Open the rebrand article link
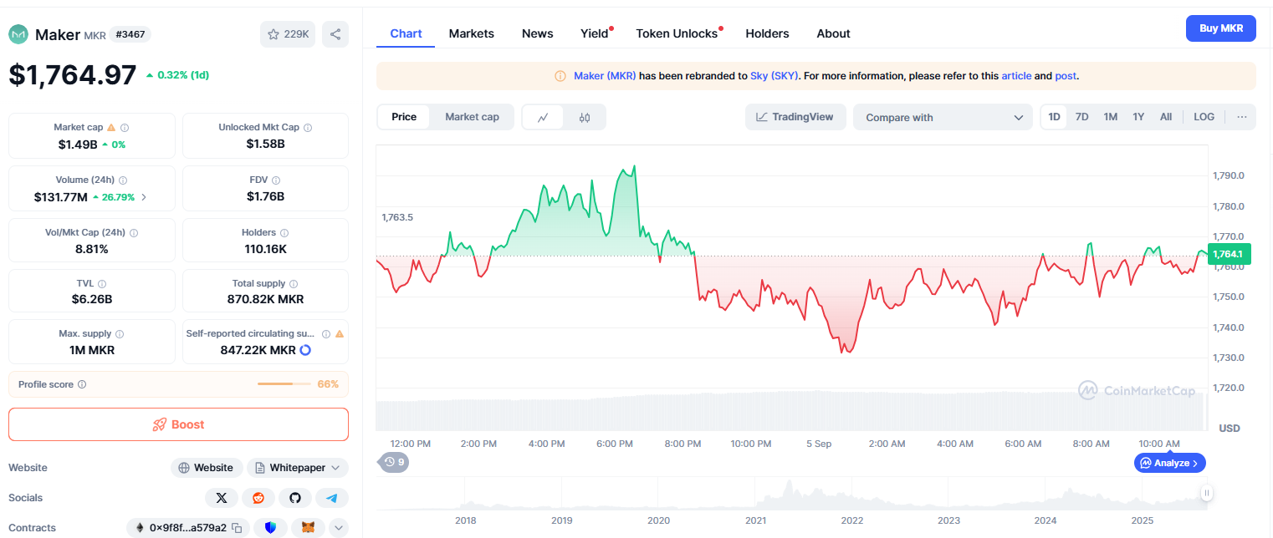Screen dimensions: 1273x538 point(1016,75)
